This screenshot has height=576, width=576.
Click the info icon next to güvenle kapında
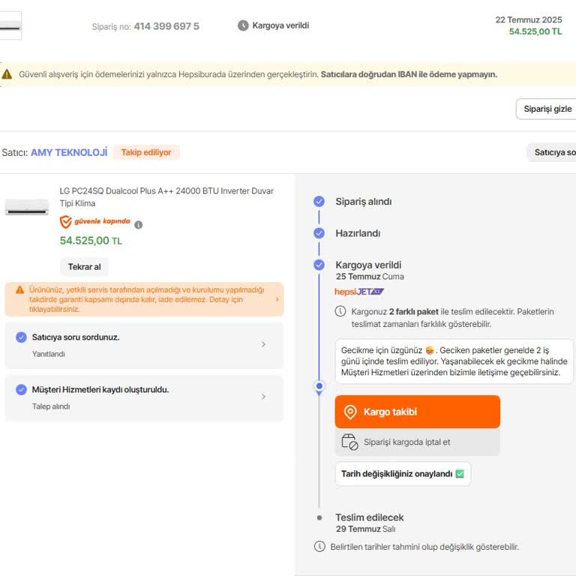click(x=139, y=224)
